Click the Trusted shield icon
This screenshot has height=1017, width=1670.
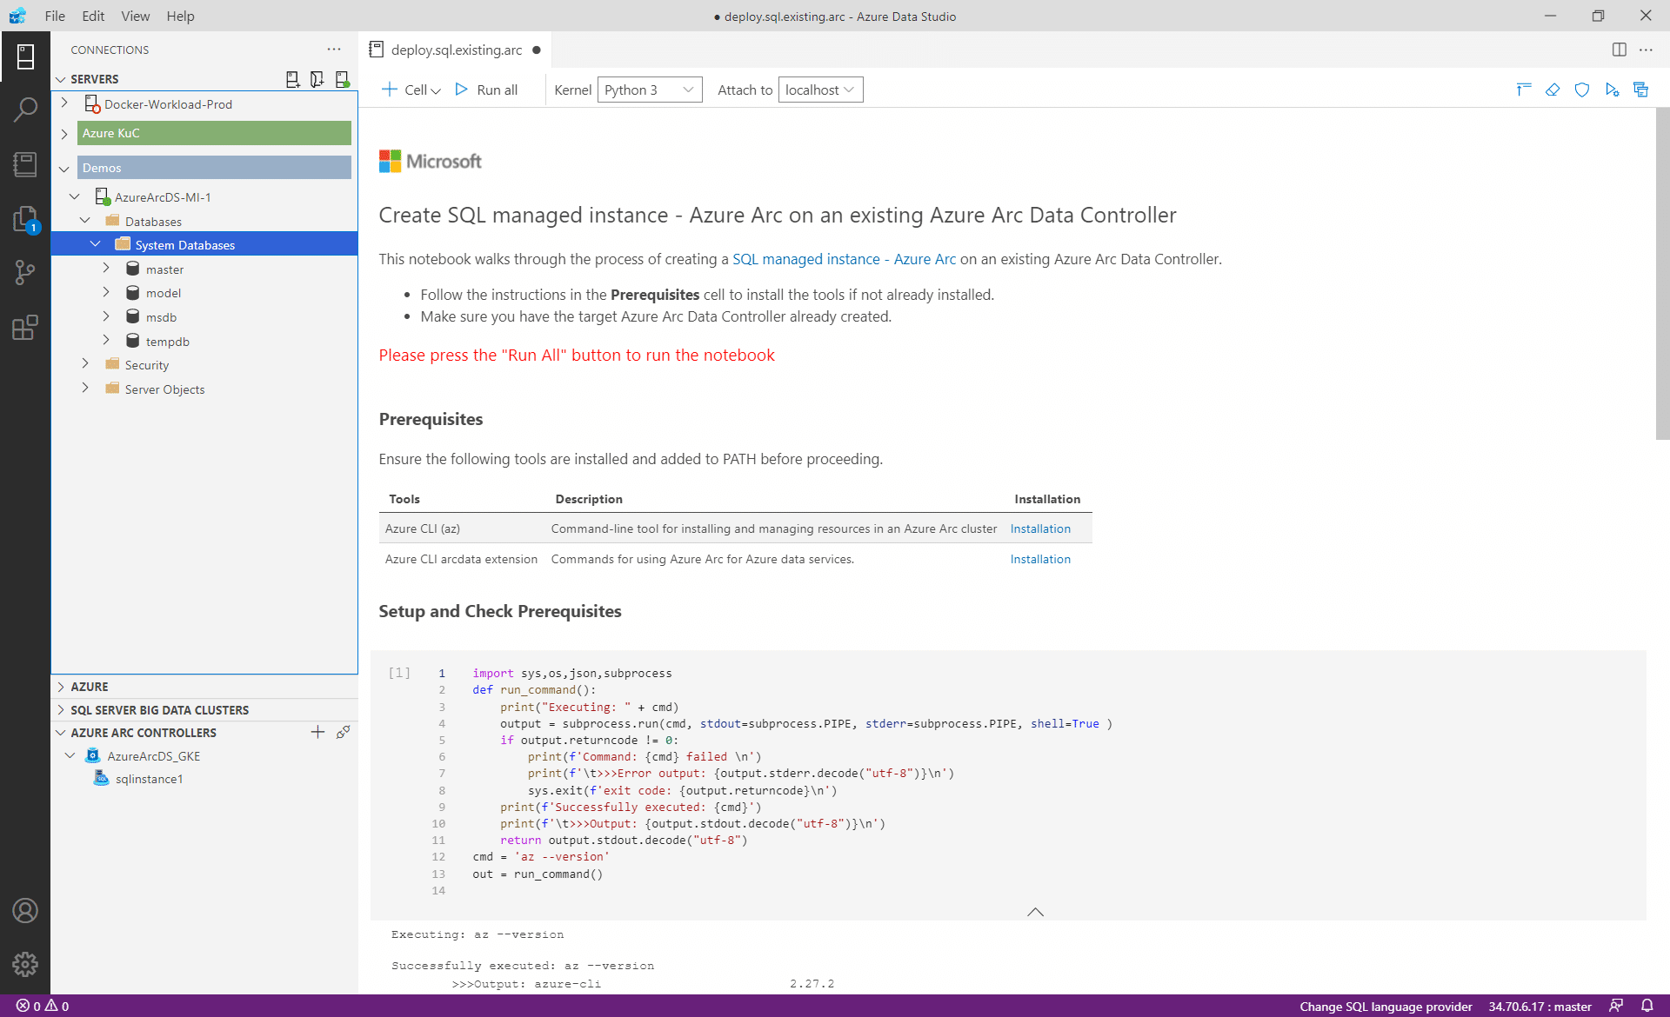(x=1582, y=90)
